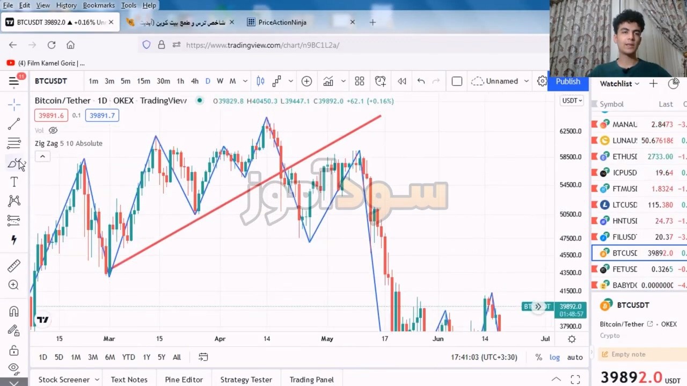Undo the last chart action
The image size is (687, 386).
click(x=421, y=81)
